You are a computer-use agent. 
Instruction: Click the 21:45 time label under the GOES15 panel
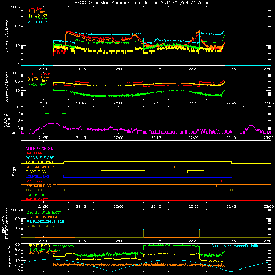[x=81, y=138]
